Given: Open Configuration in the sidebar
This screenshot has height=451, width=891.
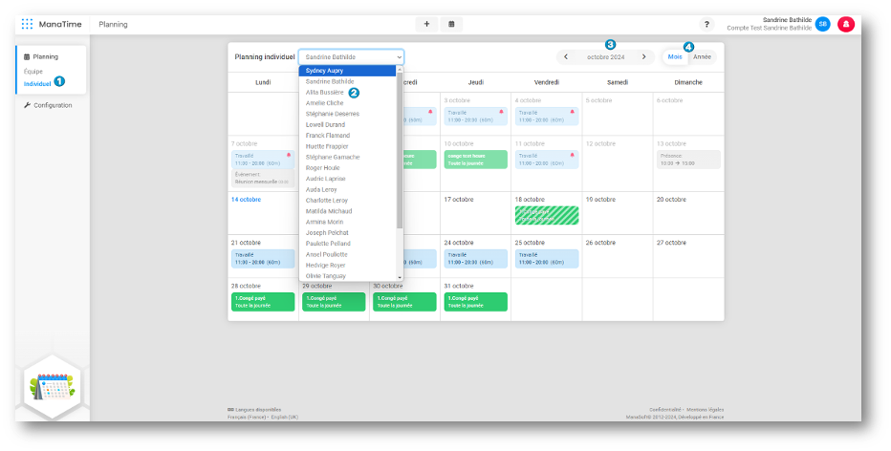Looking at the screenshot, I should tap(52, 105).
